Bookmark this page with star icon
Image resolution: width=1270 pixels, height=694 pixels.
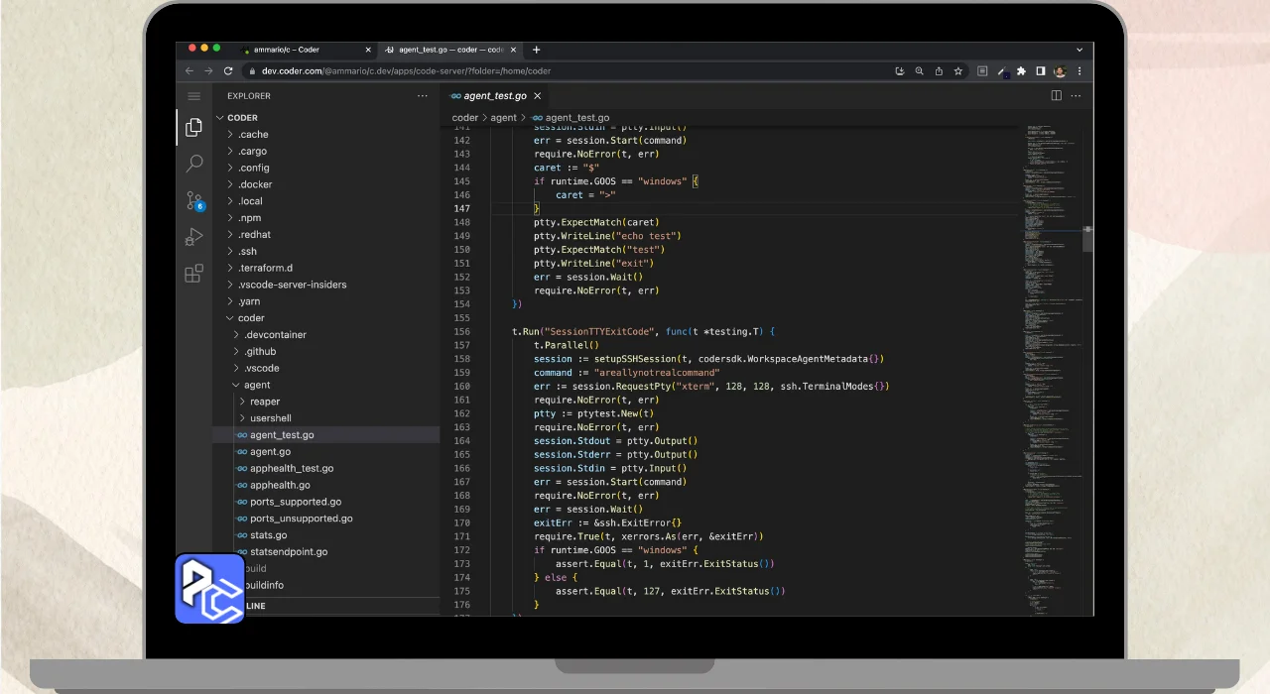click(957, 71)
